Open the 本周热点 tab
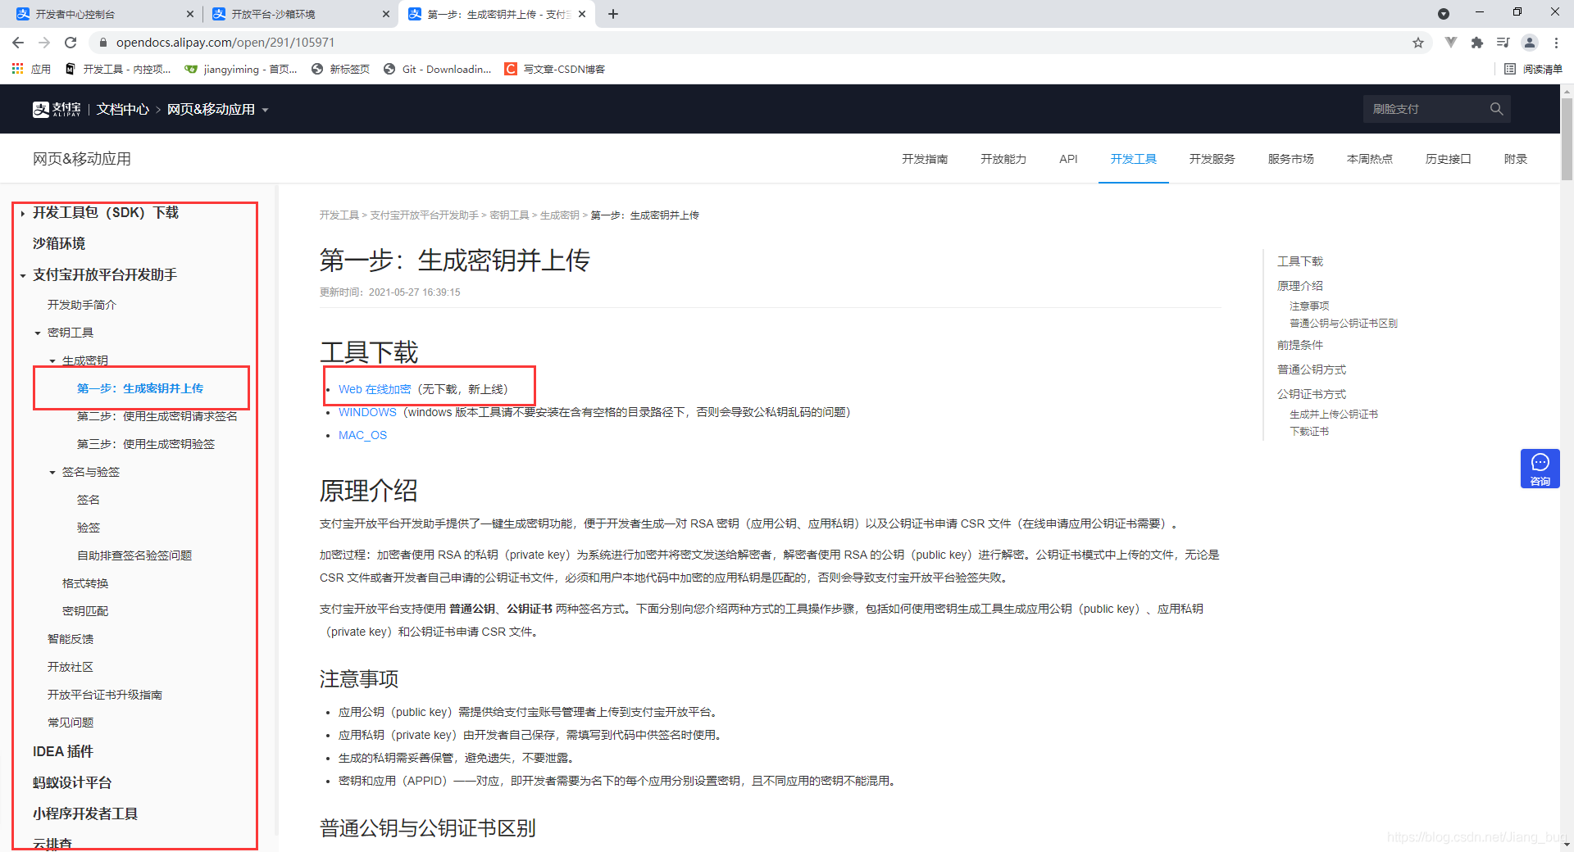1574x852 pixels. coord(1370,159)
